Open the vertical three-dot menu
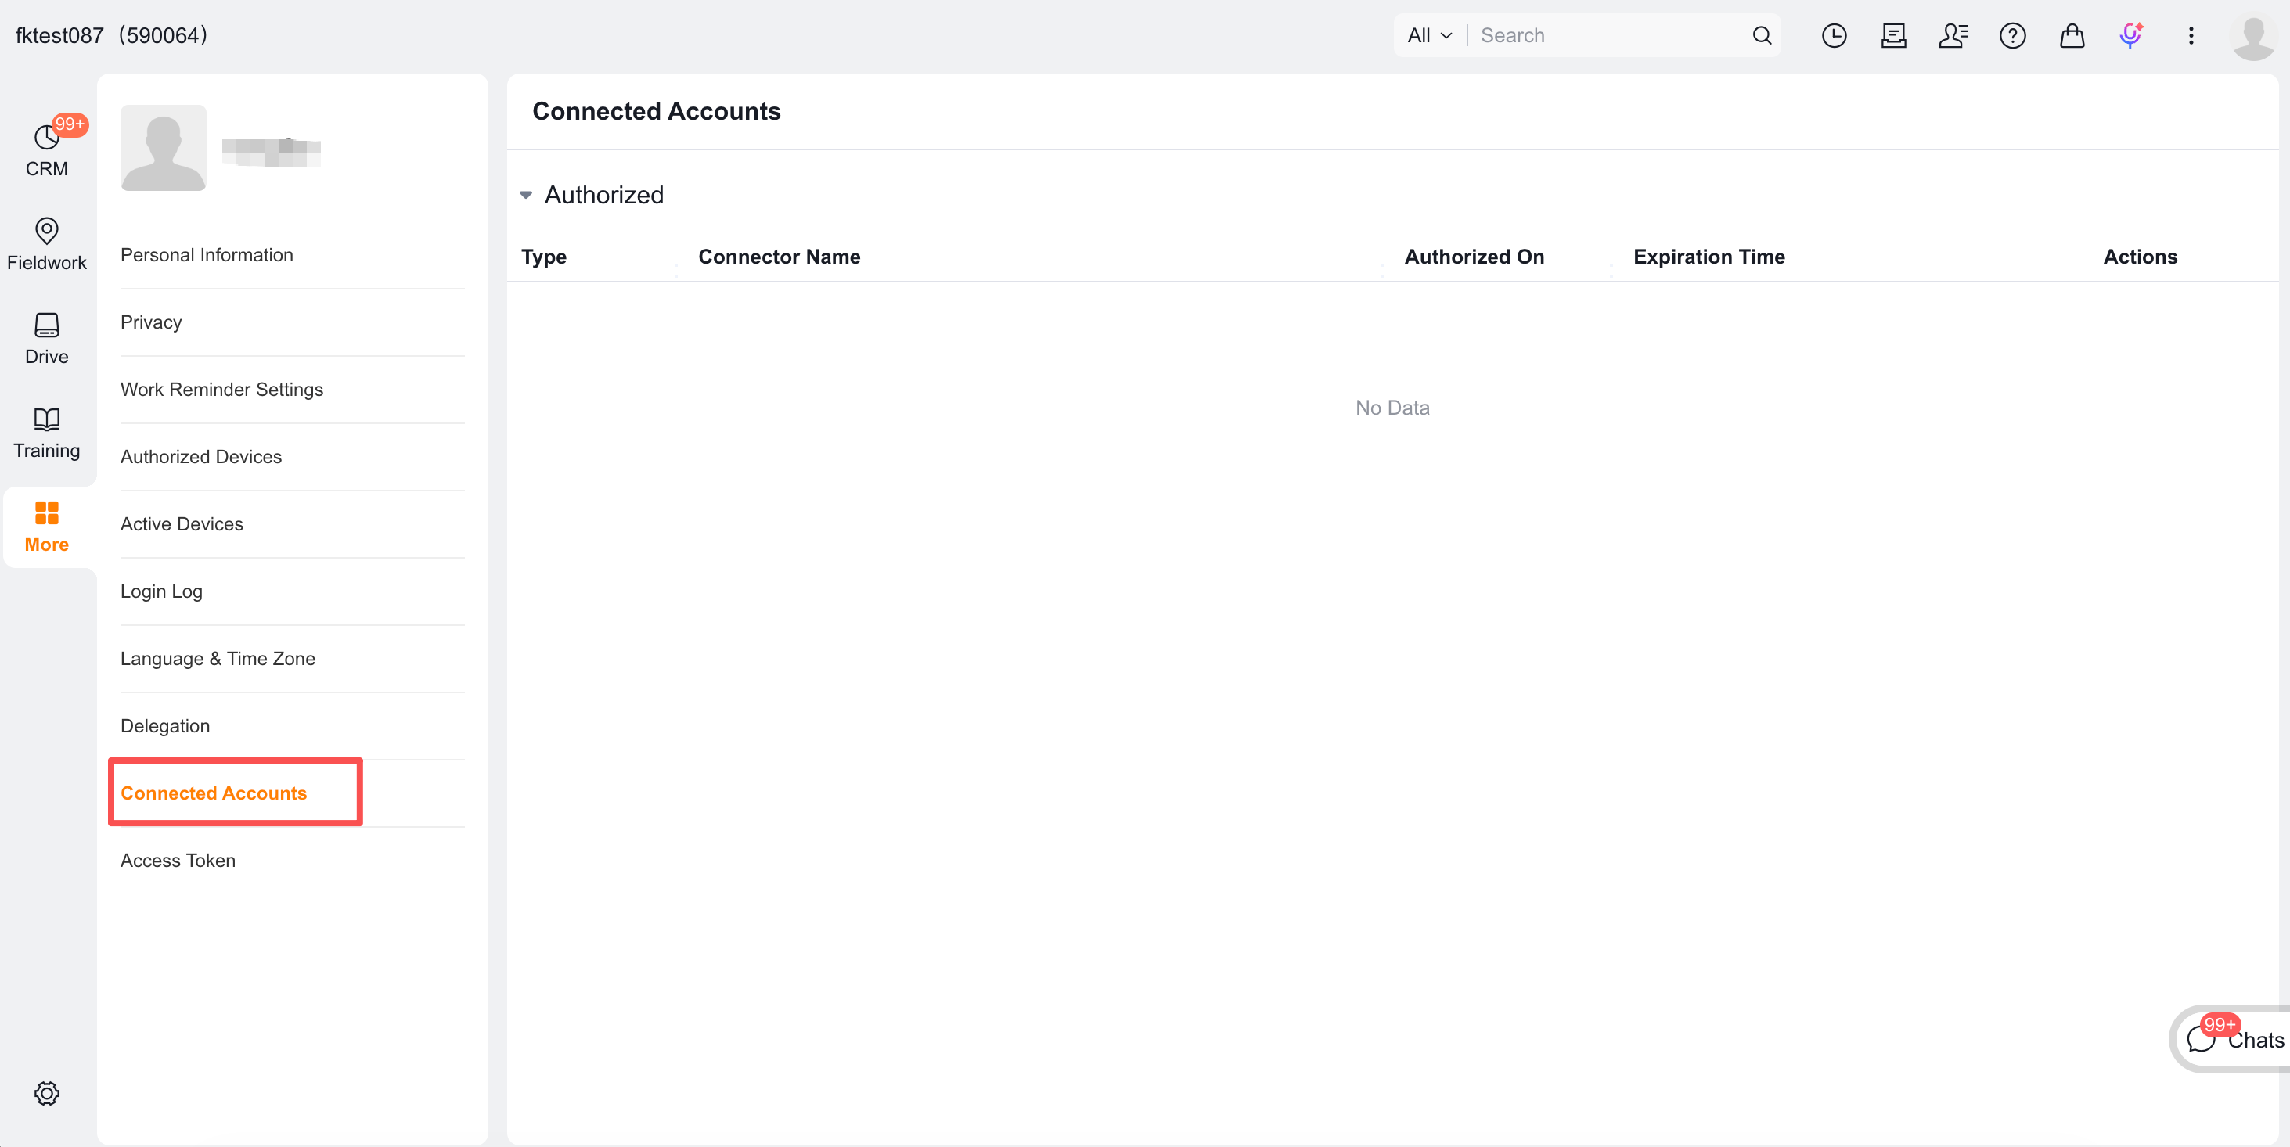Screen dimensions: 2290x1147 click(2191, 35)
